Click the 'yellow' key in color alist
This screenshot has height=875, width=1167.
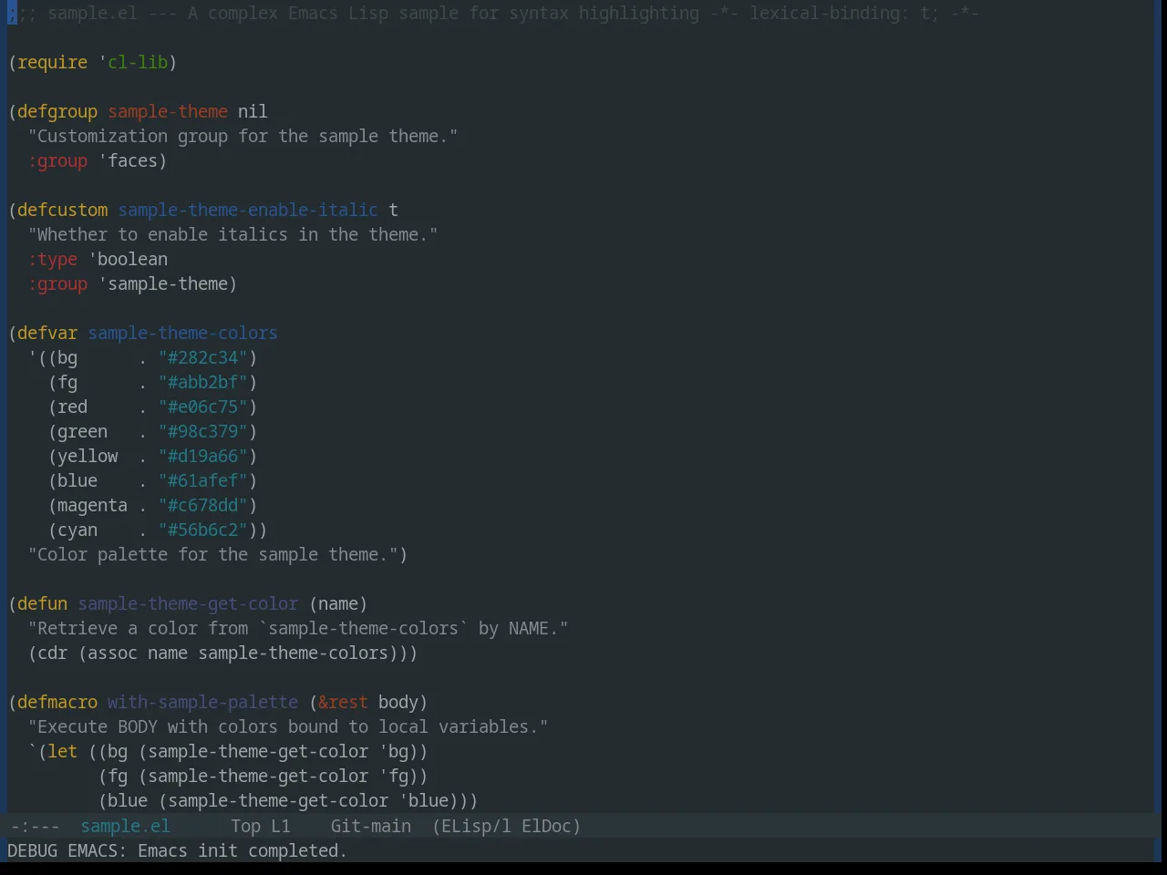pos(88,456)
